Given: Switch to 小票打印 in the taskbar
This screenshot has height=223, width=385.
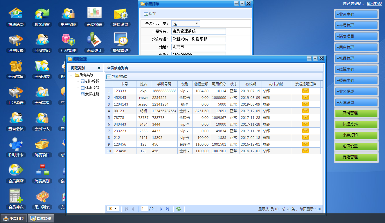Looking at the screenshot, I should tap(14, 218).
